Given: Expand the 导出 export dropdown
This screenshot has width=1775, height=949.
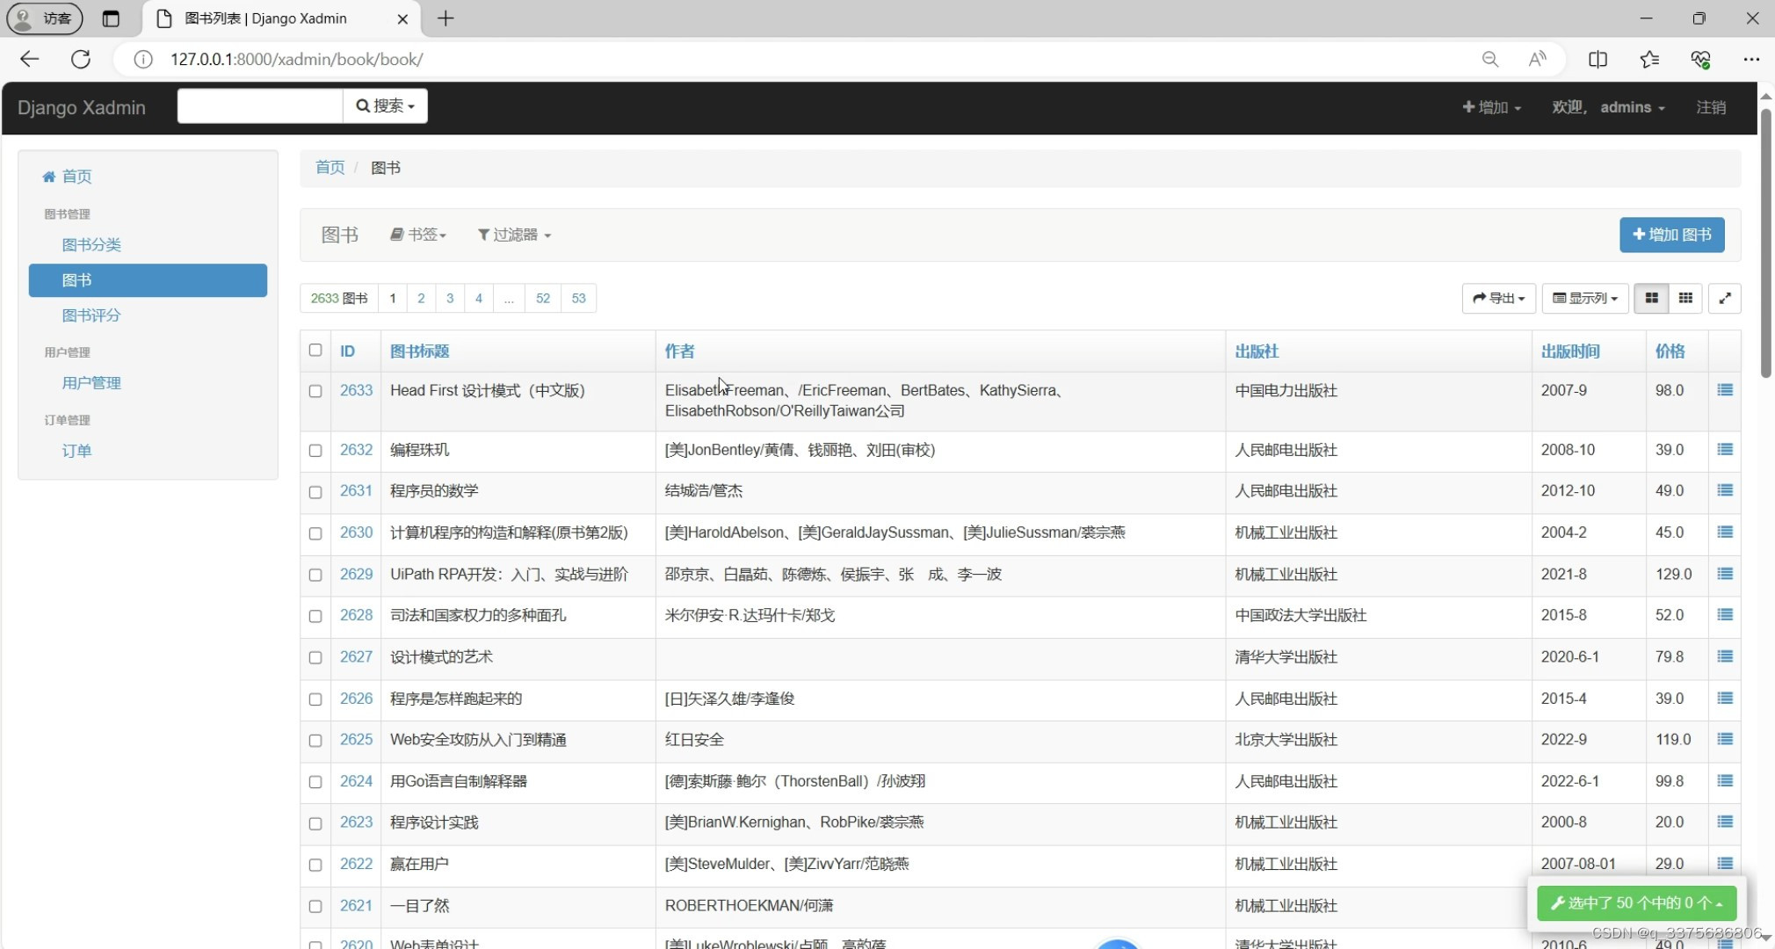Looking at the screenshot, I should tap(1498, 299).
